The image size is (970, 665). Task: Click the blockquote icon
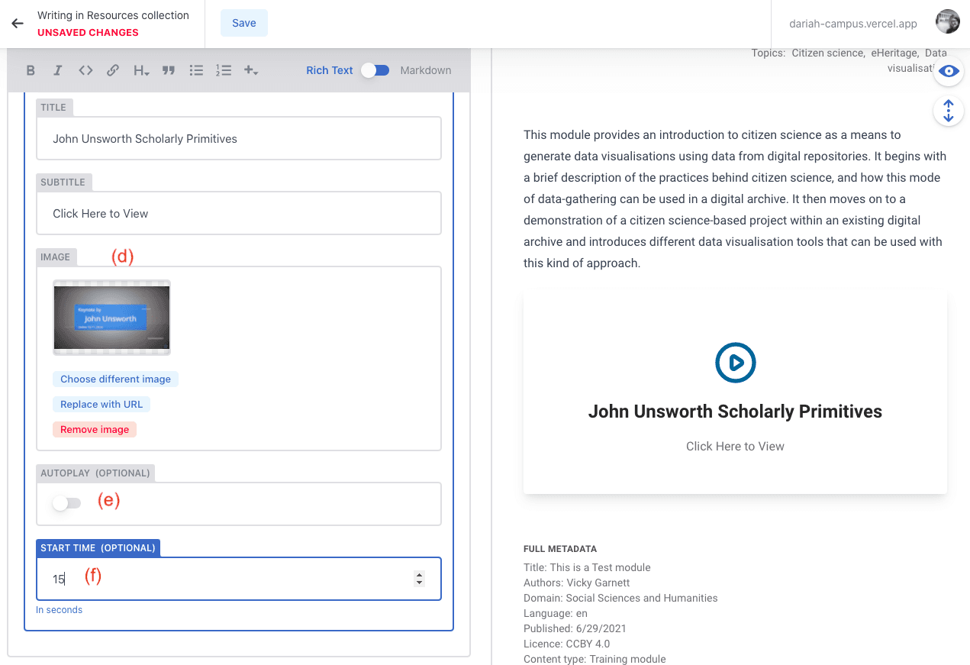pyautogui.click(x=169, y=70)
